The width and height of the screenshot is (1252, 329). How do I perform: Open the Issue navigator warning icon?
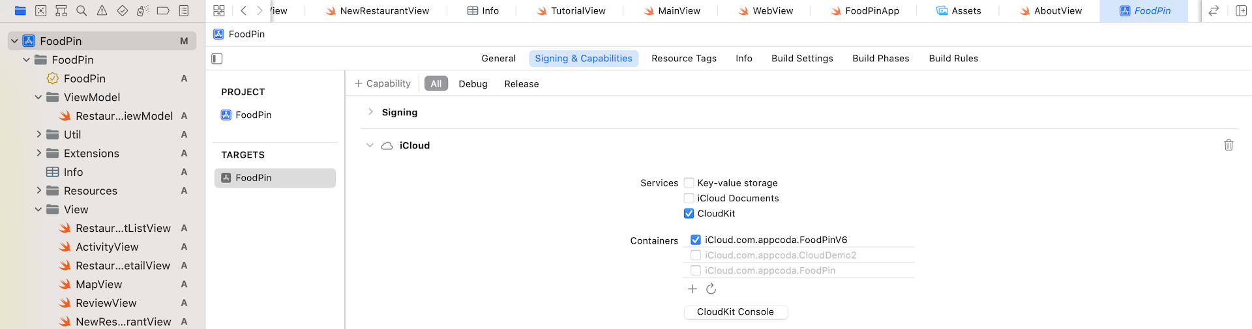tap(102, 10)
